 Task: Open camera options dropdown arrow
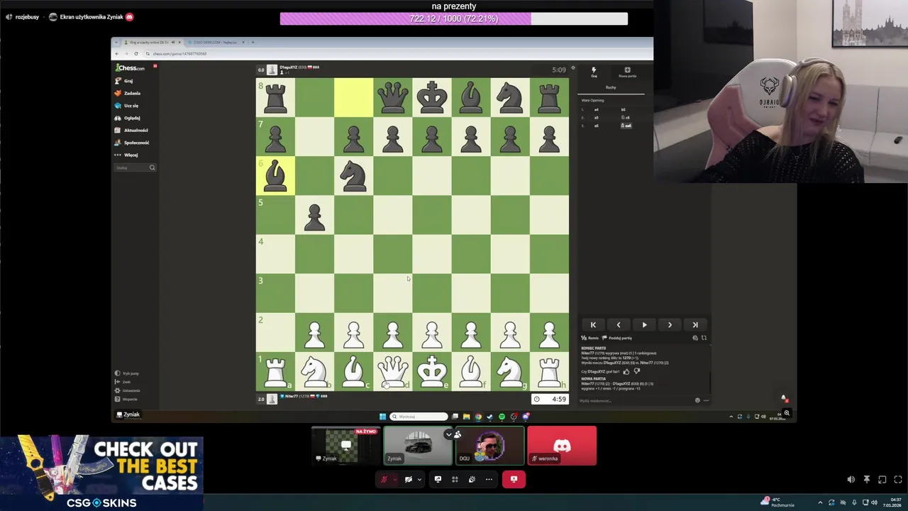[x=419, y=479]
